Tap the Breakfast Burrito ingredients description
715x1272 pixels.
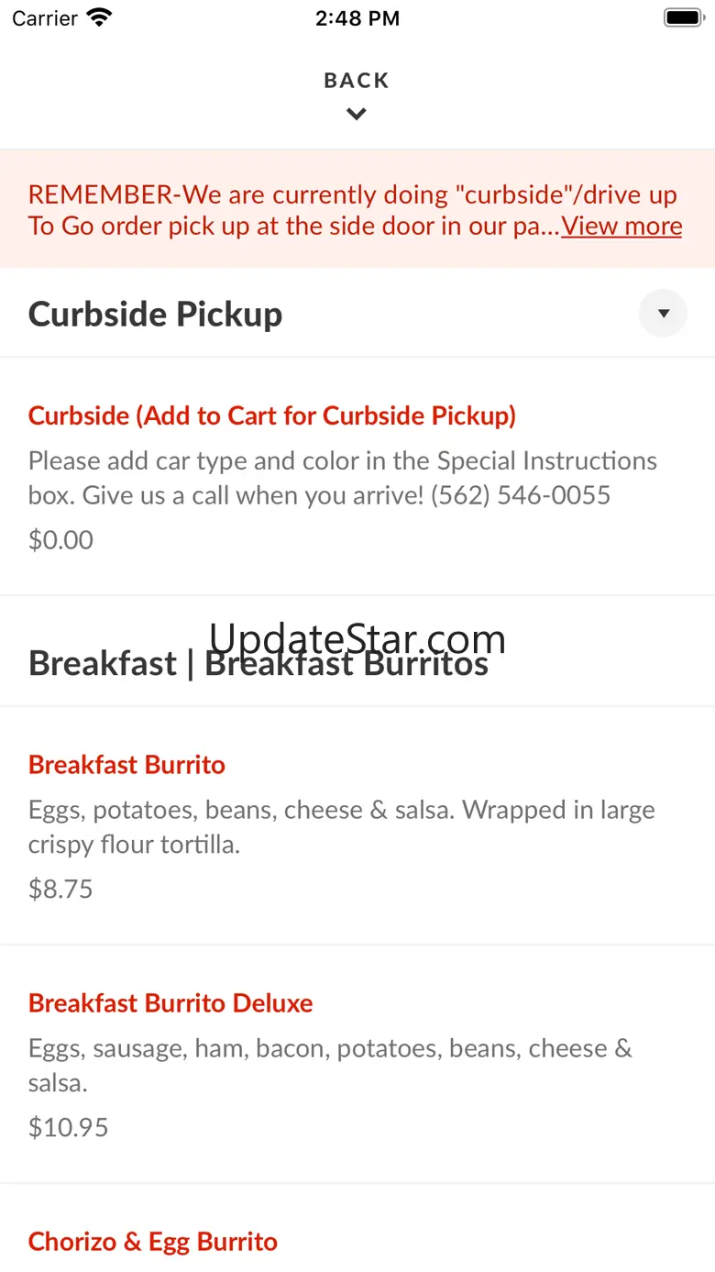click(341, 826)
